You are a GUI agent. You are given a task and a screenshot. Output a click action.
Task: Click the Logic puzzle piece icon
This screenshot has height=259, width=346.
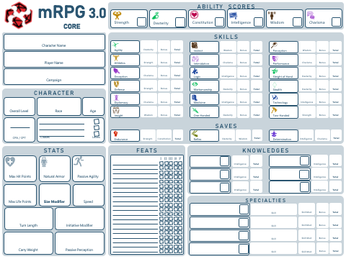point(195,71)
